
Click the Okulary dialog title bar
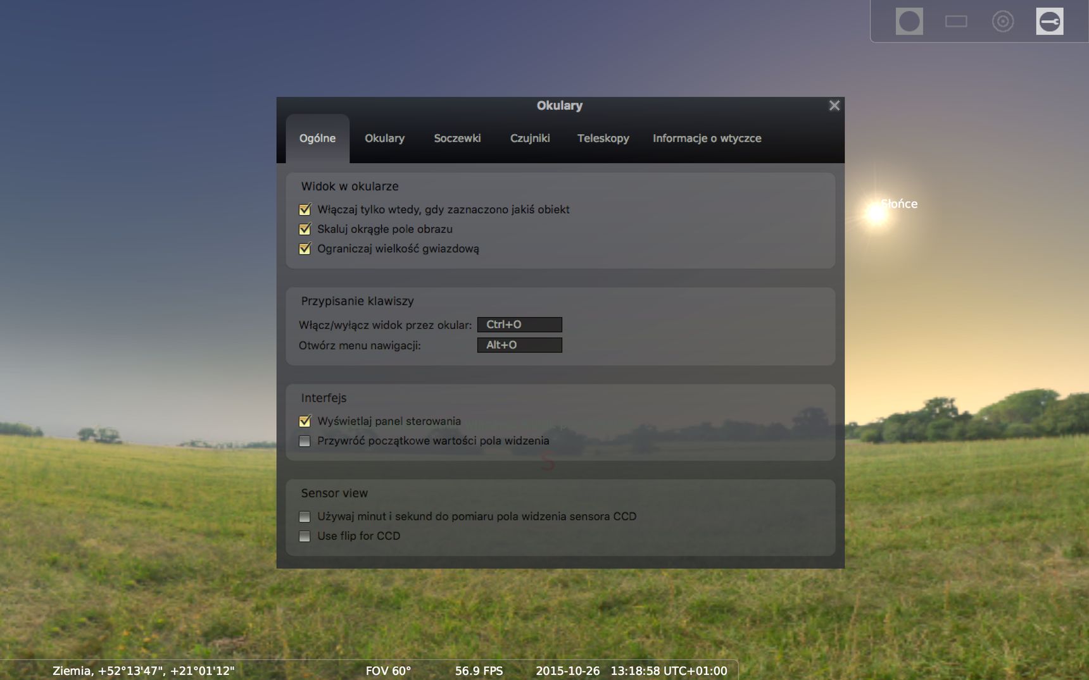click(560, 106)
